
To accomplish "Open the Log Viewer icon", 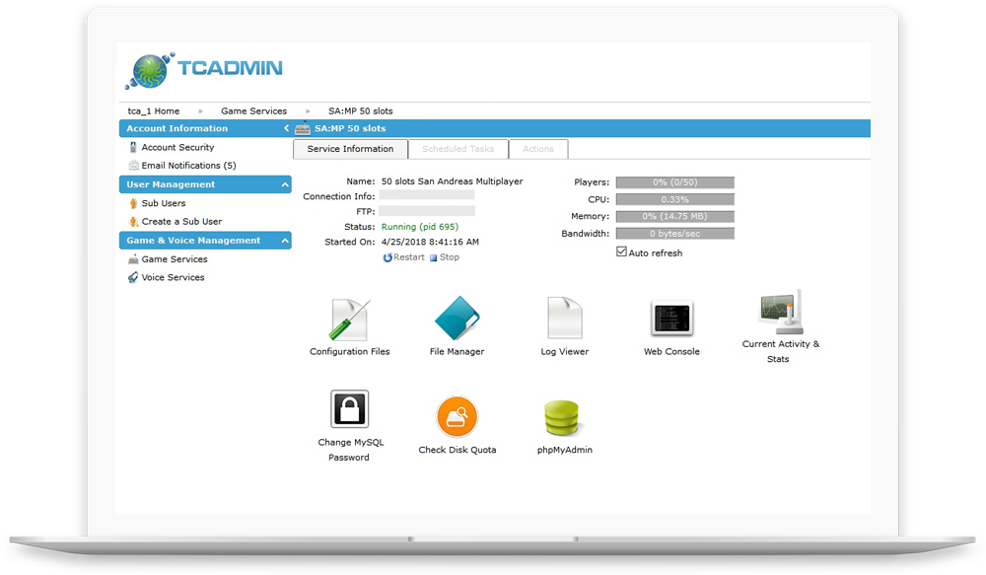I will (x=565, y=318).
